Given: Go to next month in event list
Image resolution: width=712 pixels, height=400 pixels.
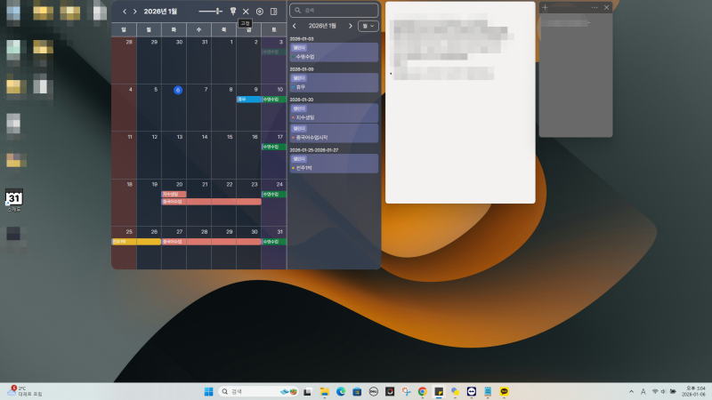Looking at the screenshot, I should (350, 26).
